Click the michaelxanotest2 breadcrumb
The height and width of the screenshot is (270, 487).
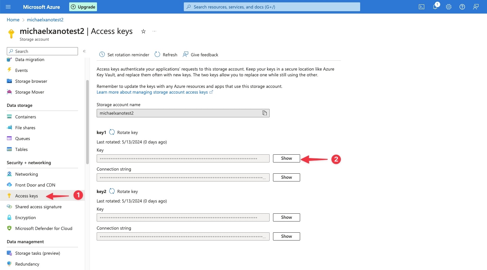[x=45, y=20]
